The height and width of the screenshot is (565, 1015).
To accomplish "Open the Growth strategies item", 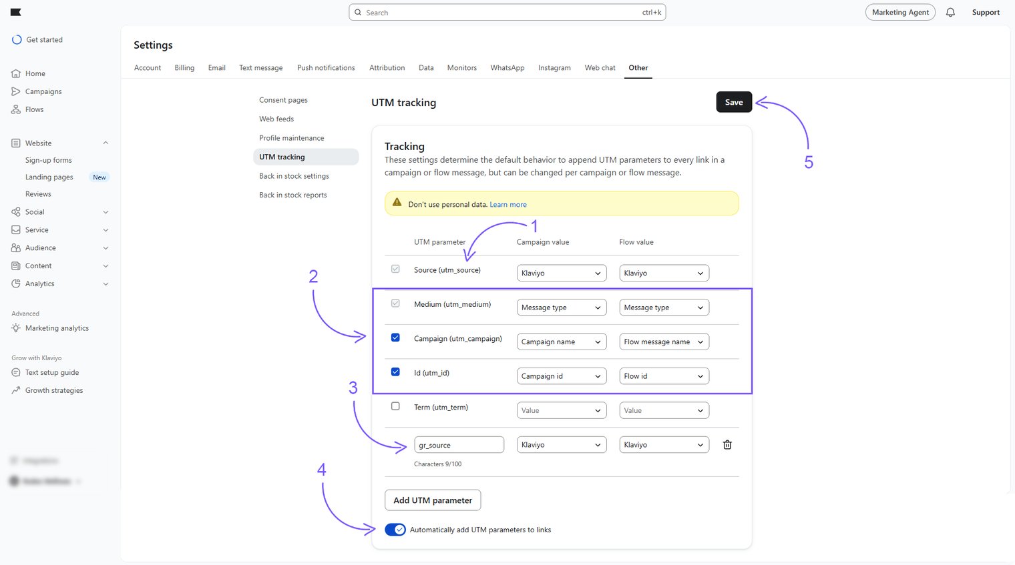I will tap(53, 390).
